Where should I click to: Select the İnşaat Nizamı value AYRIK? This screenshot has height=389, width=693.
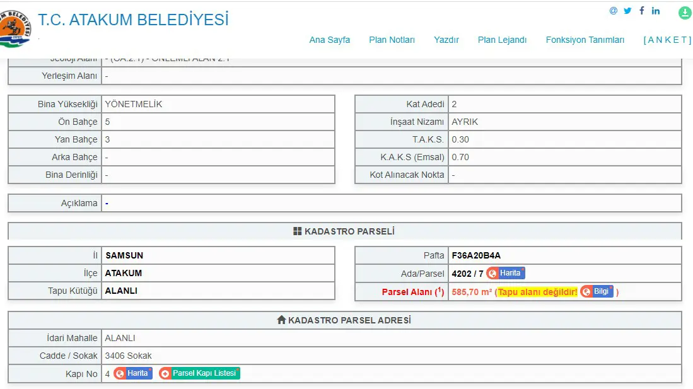click(x=465, y=122)
